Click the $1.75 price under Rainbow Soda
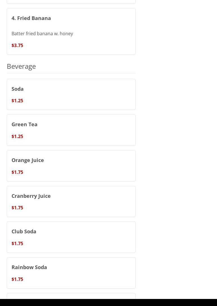Viewport: 217px width, 306px height. point(17,279)
